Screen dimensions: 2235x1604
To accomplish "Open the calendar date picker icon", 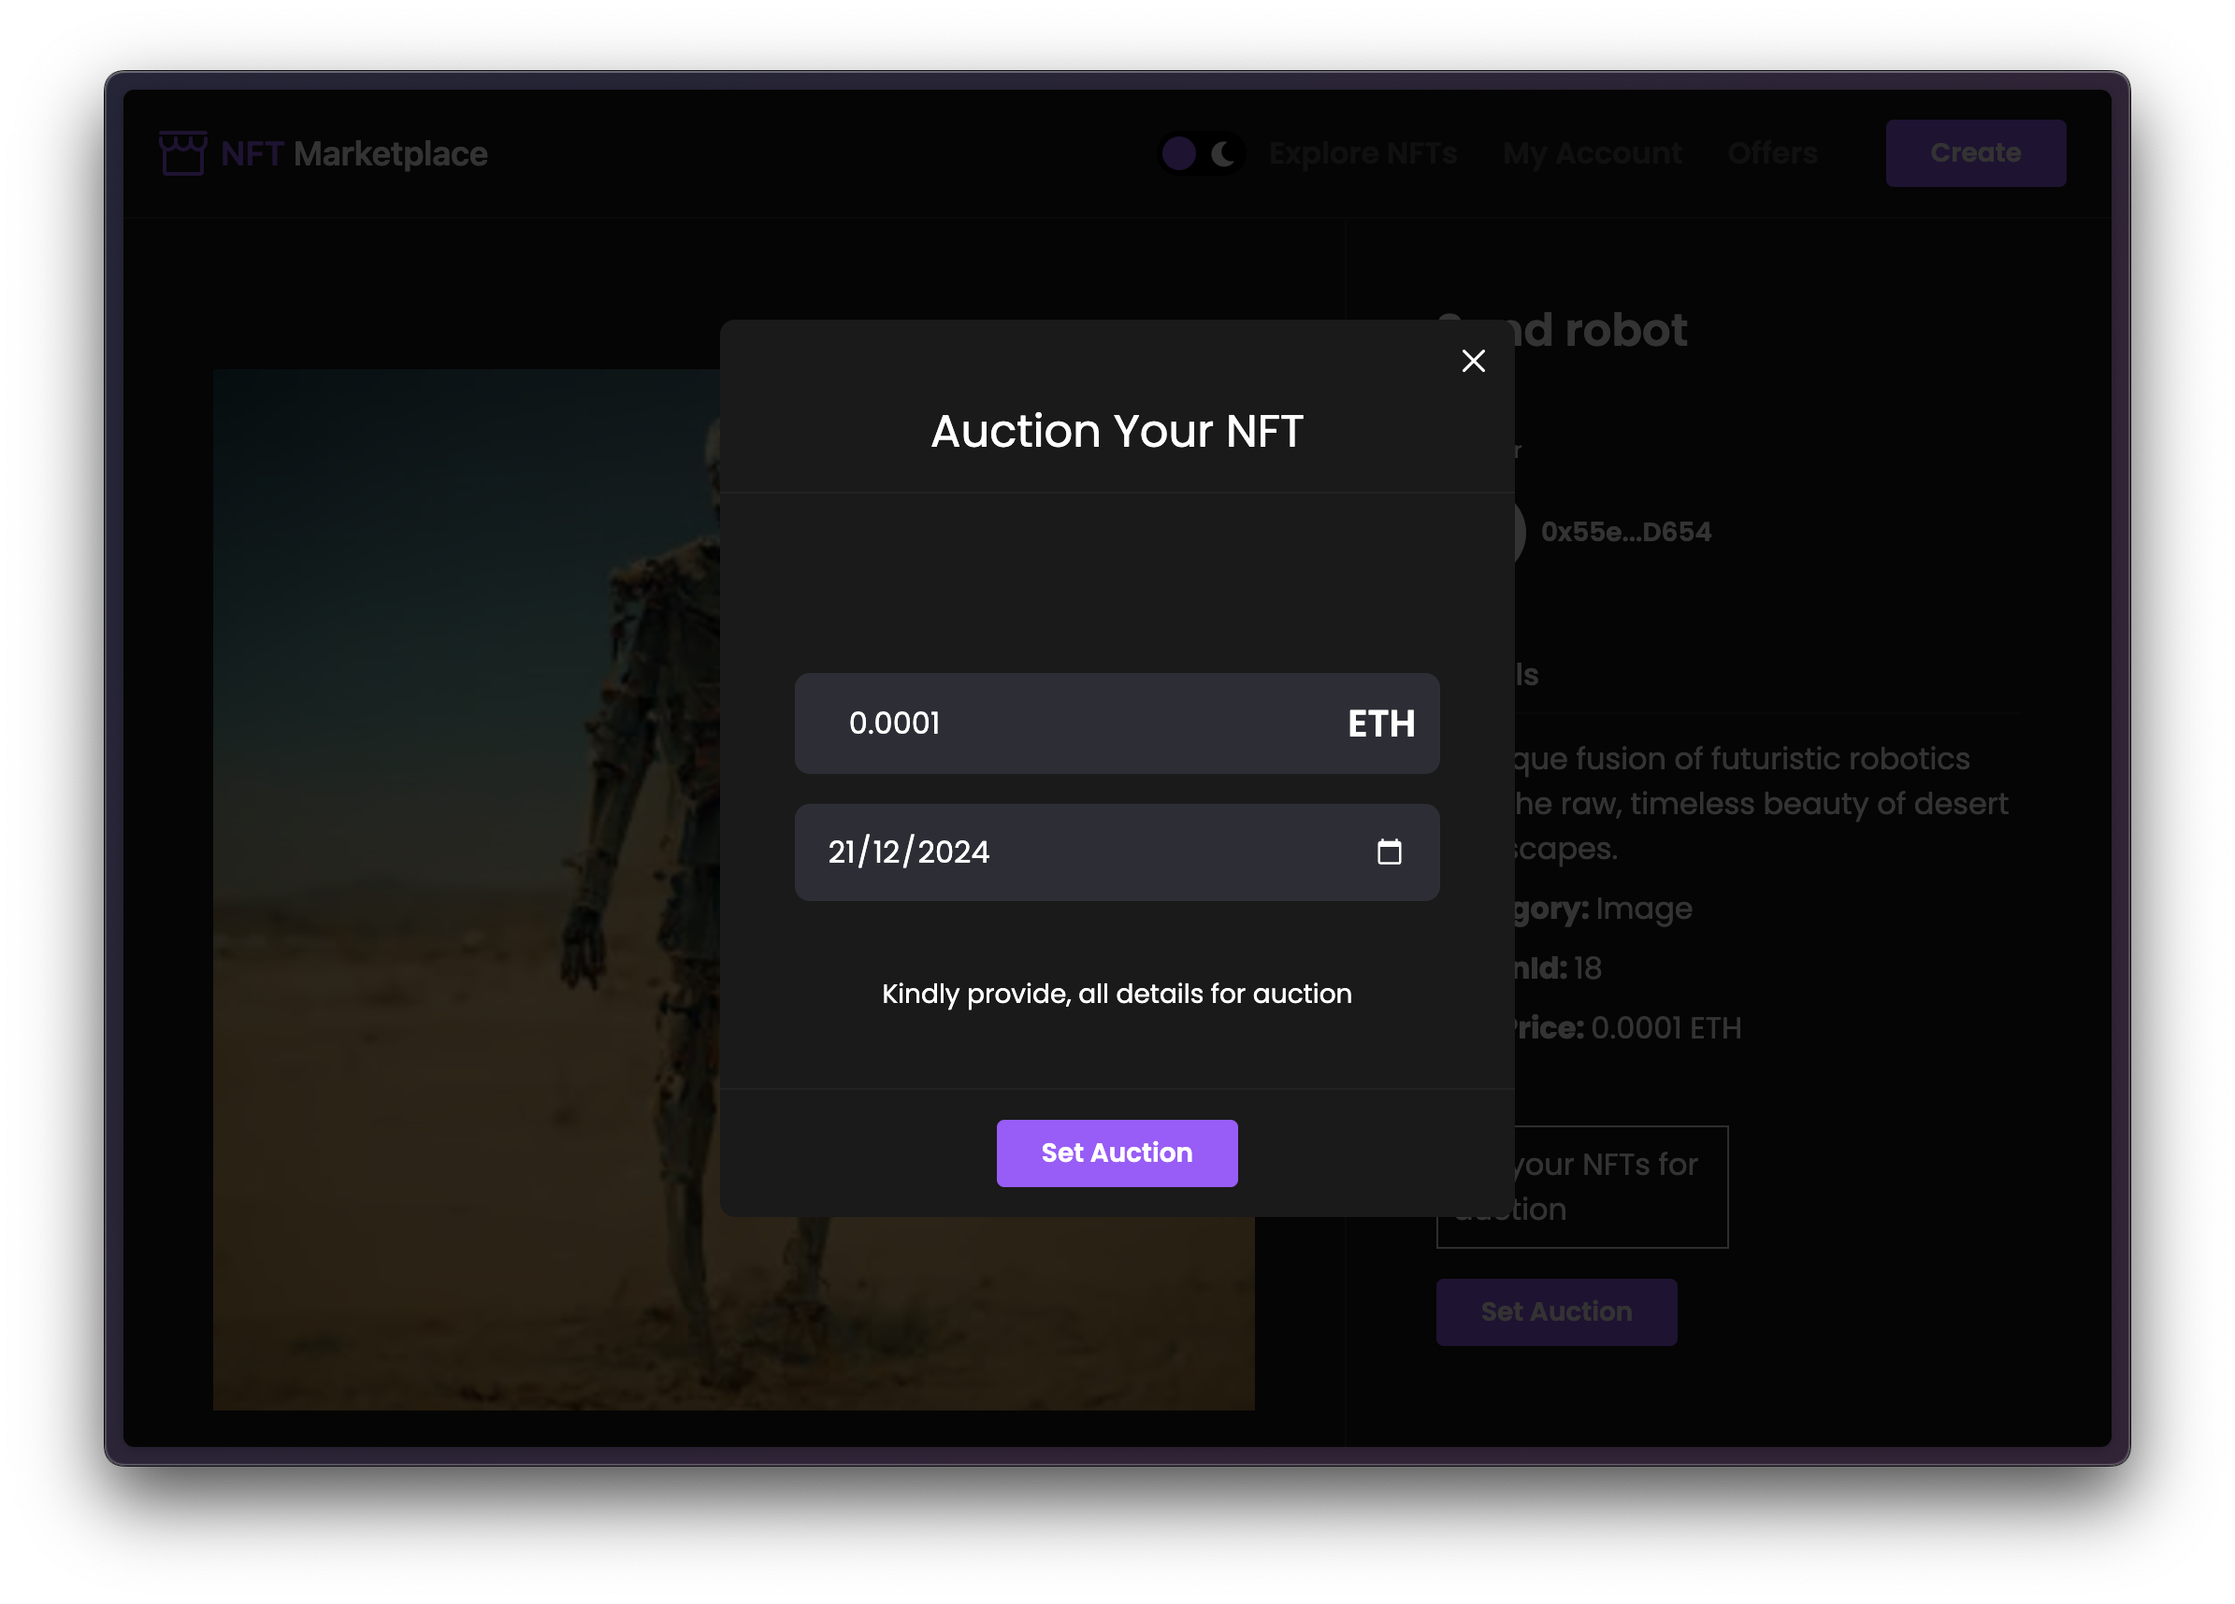I will 1389,852.
